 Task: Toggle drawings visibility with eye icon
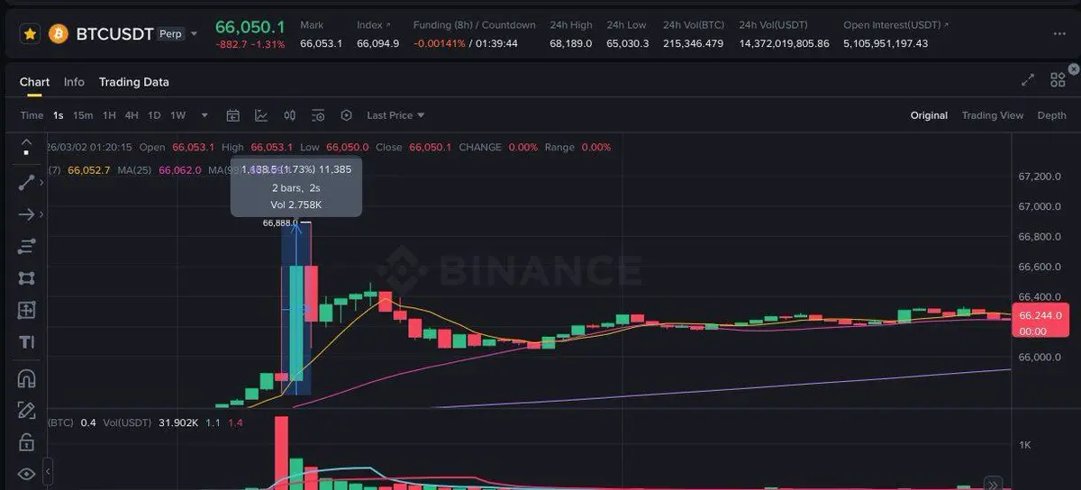26,474
